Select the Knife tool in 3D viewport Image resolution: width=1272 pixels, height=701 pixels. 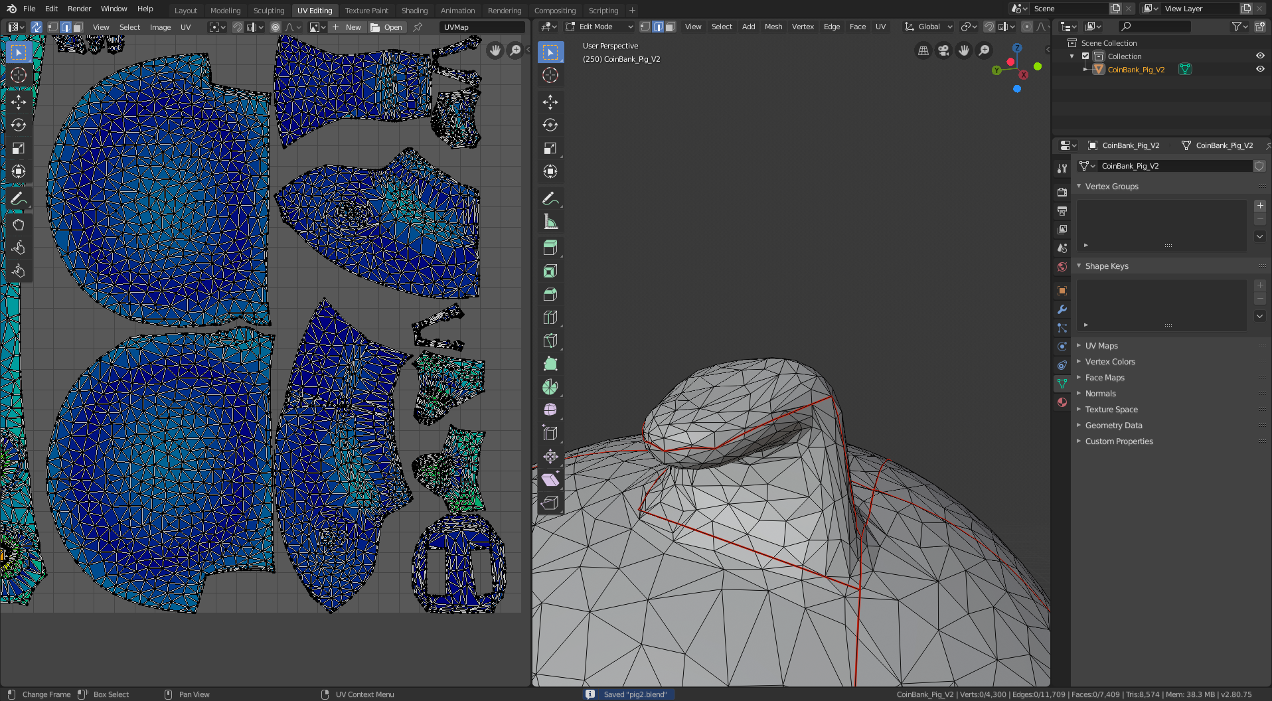pyautogui.click(x=550, y=341)
